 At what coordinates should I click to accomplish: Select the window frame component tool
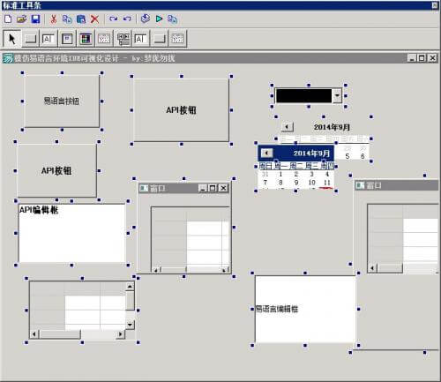tap(67, 39)
